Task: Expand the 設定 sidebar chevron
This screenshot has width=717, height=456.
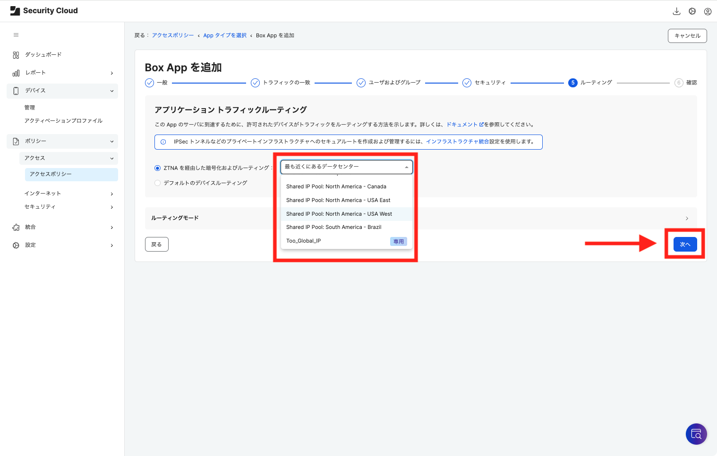Action: pyautogui.click(x=112, y=245)
